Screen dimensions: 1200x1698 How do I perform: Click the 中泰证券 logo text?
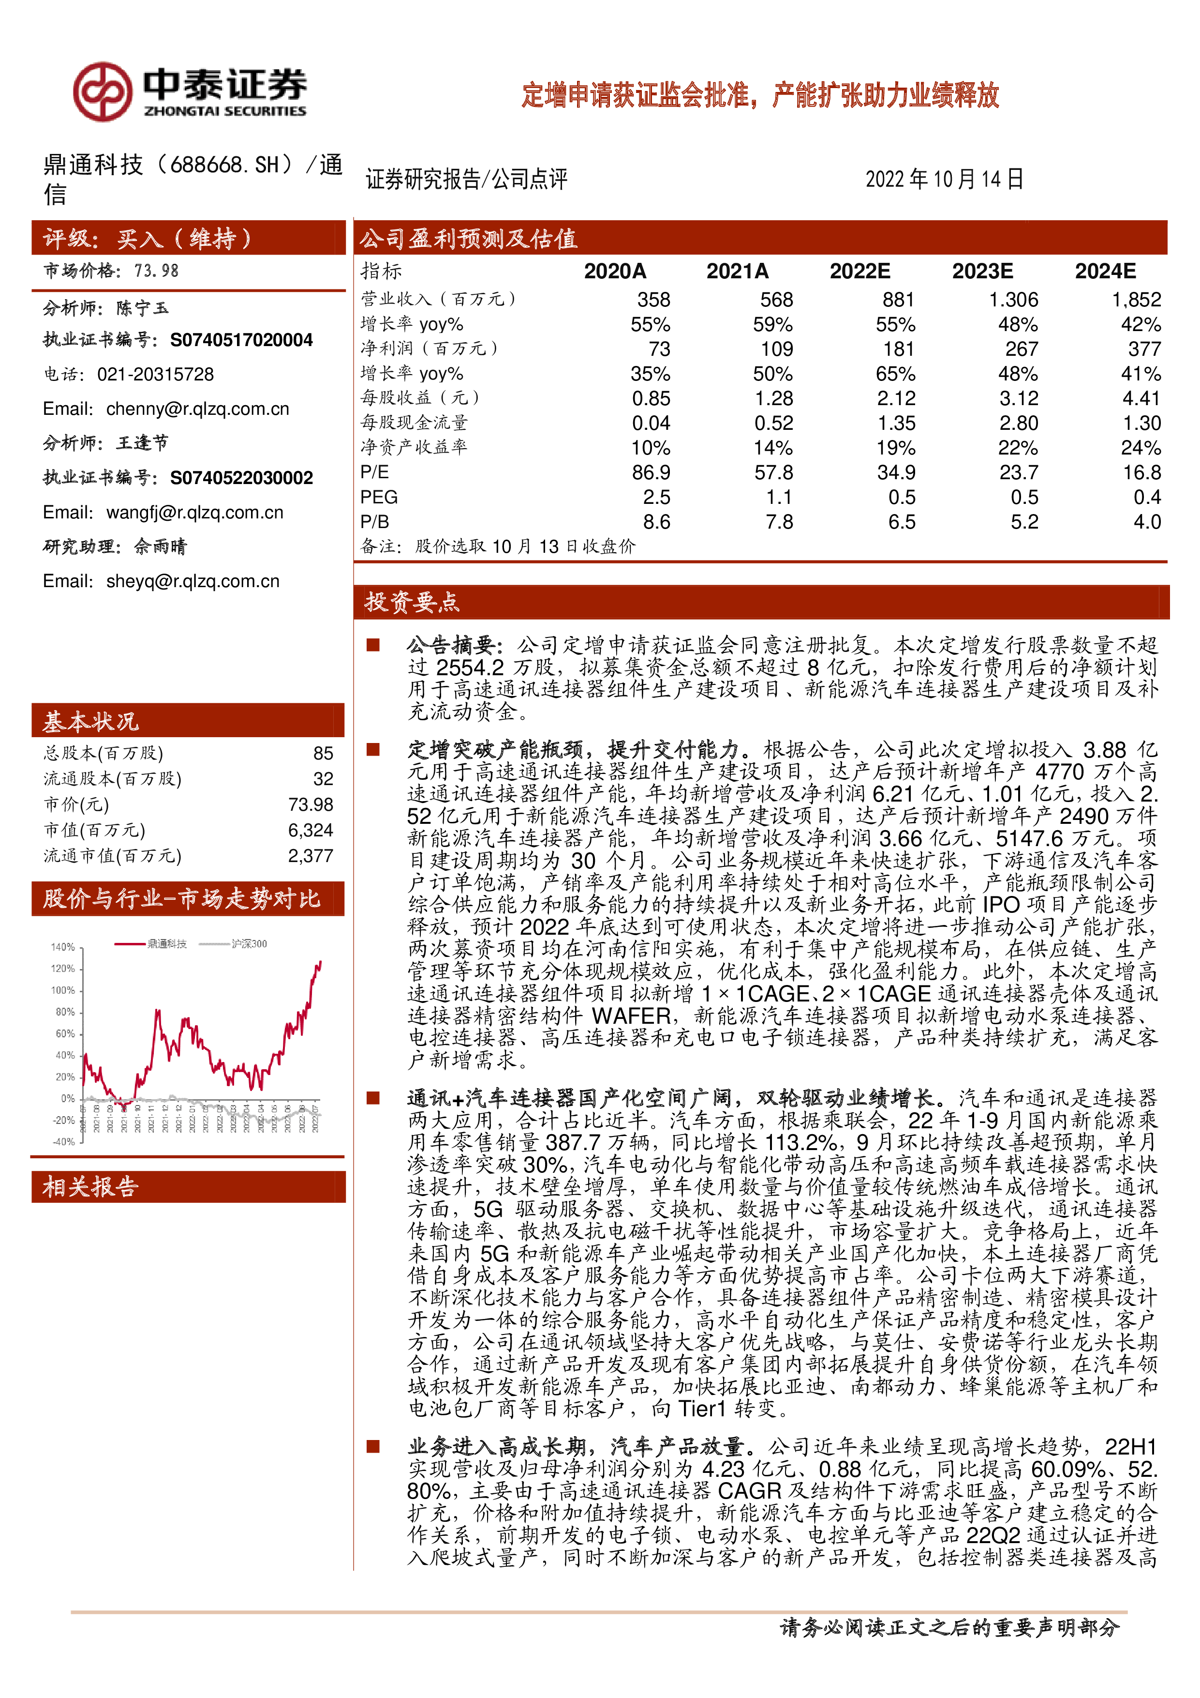click(224, 85)
